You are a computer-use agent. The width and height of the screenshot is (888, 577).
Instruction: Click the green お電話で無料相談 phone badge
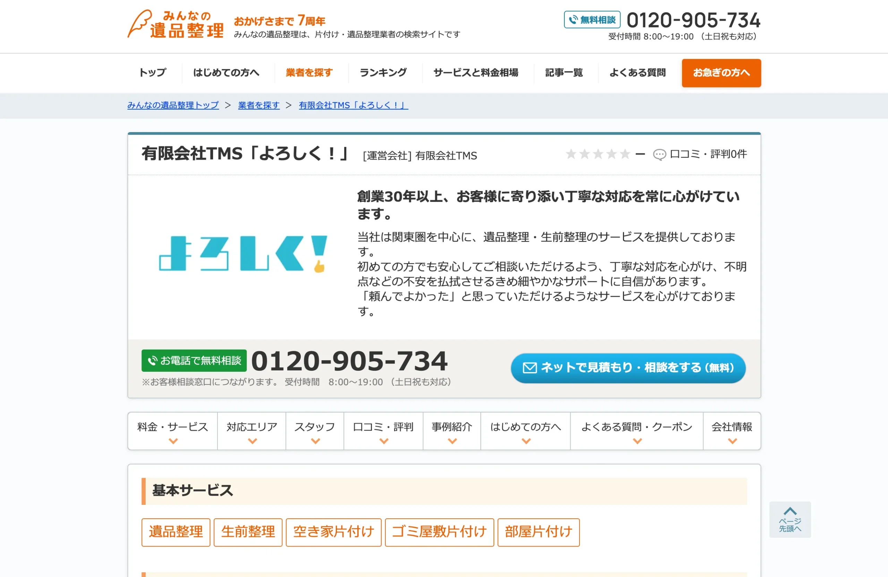(x=194, y=361)
